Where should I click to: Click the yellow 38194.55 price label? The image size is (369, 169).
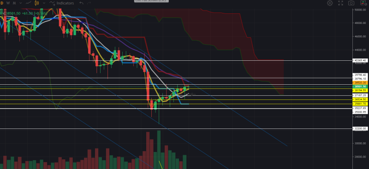[360, 90]
